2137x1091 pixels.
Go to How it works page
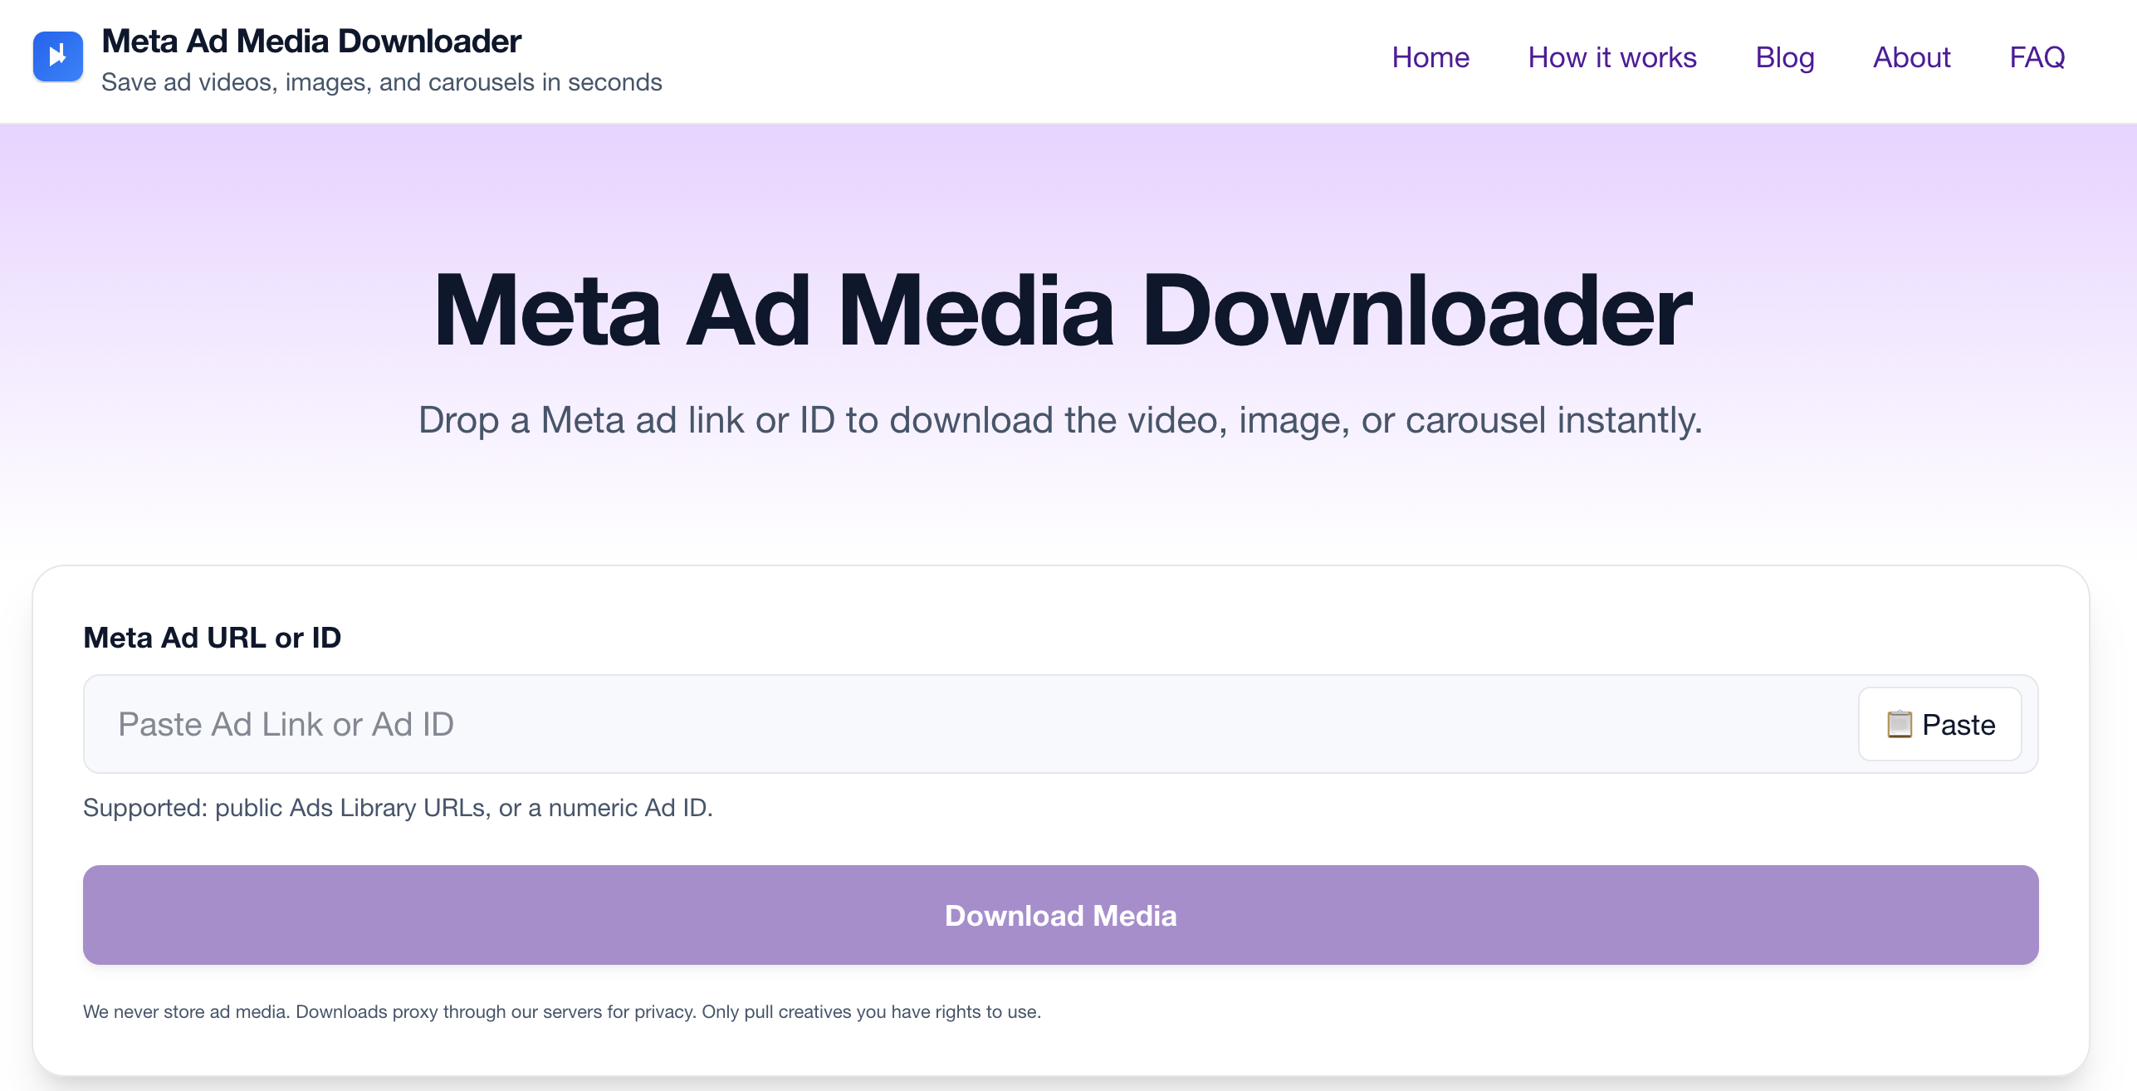pos(1611,57)
